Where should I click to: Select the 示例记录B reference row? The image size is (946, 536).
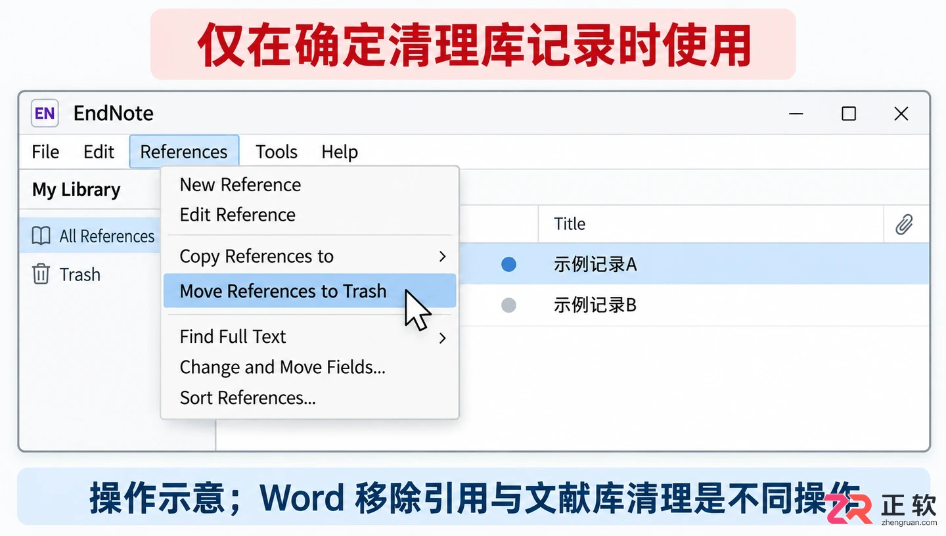[694, 305]
